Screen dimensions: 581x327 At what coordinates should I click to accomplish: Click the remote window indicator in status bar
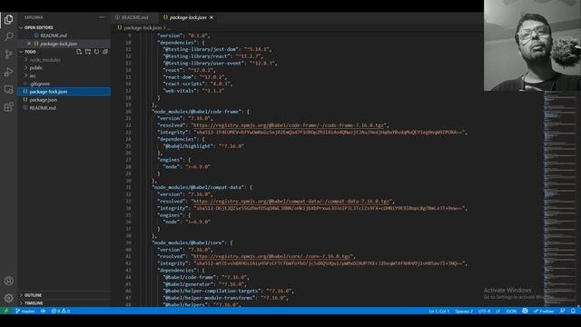coord(6,311)
